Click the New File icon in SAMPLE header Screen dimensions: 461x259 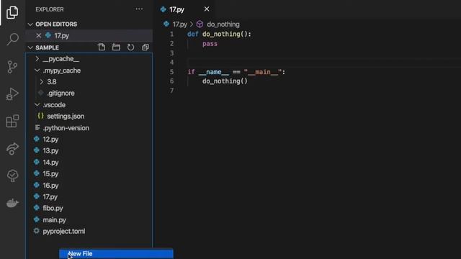(x=102, y=47)
